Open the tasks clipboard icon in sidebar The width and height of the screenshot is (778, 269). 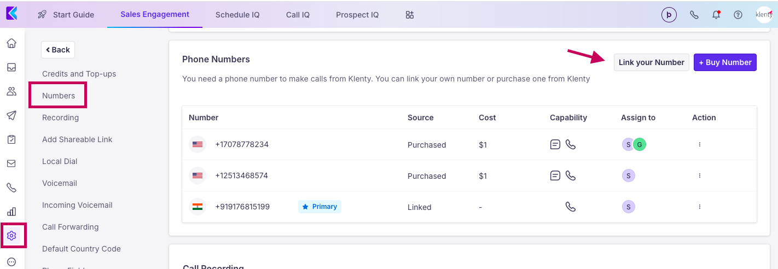[11, 139]
